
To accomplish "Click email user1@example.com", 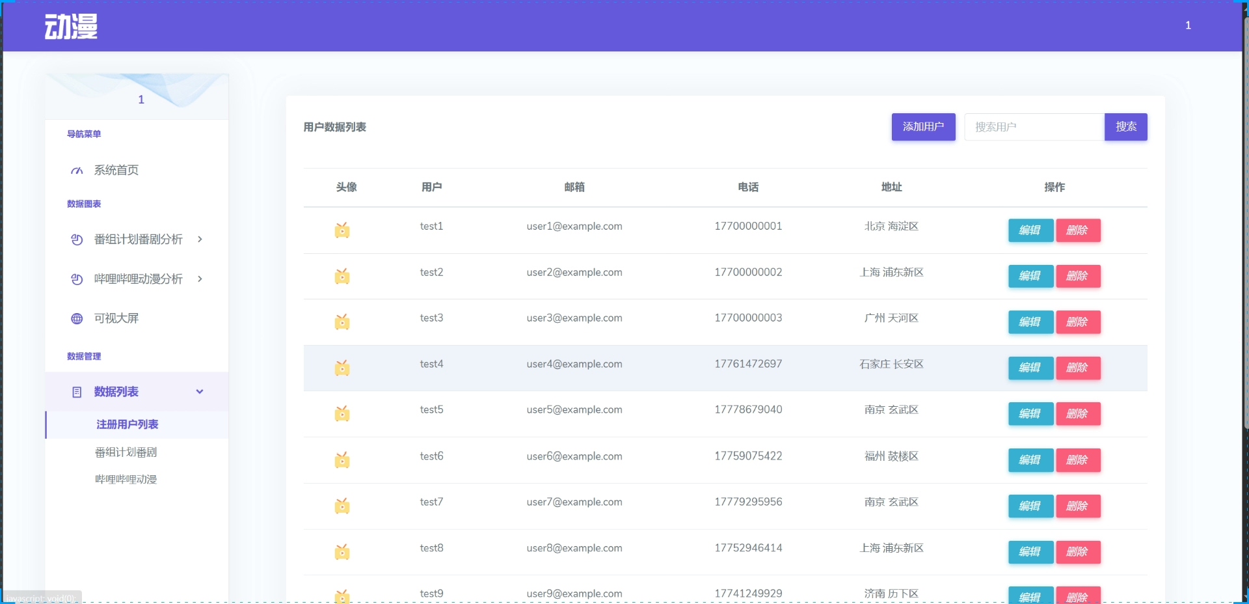I will tap(574, 226).
